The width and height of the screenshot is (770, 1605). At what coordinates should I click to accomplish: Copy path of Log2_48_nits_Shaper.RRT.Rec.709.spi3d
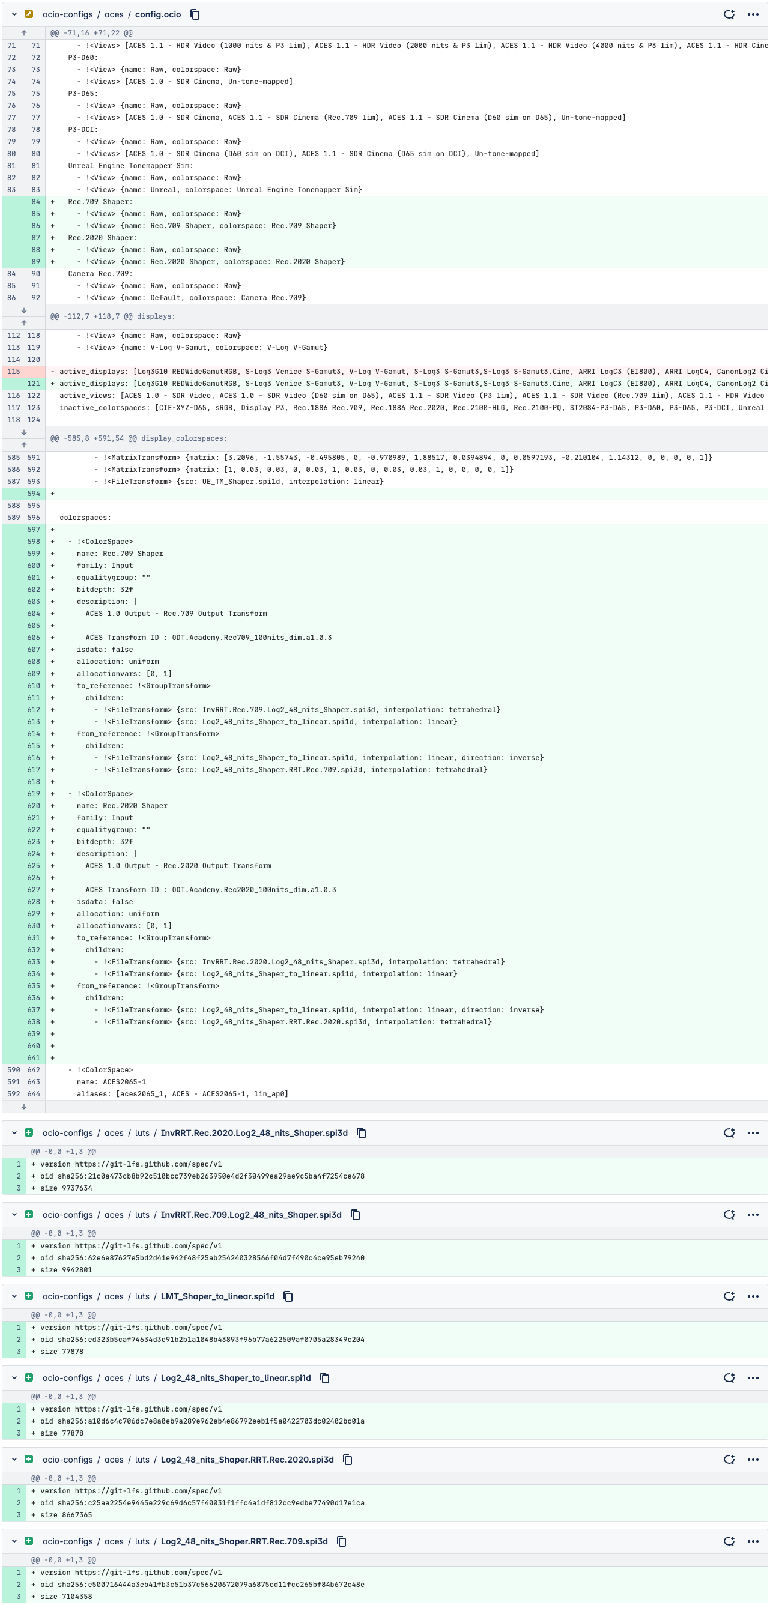[x=342, y=1541]
